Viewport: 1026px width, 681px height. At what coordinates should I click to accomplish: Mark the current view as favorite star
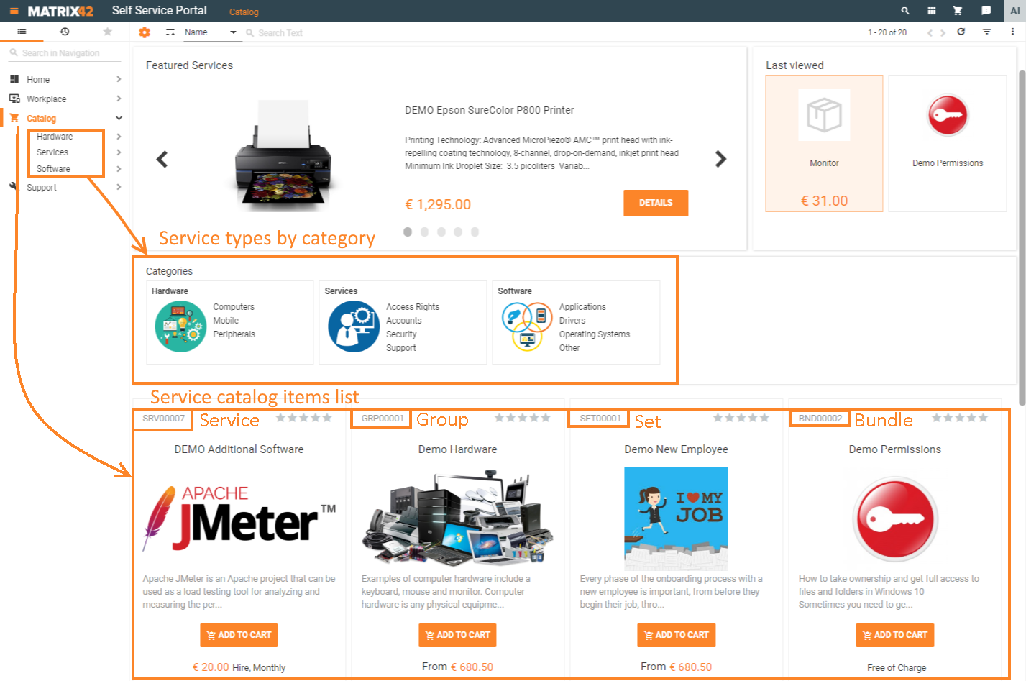pos(107,32)
